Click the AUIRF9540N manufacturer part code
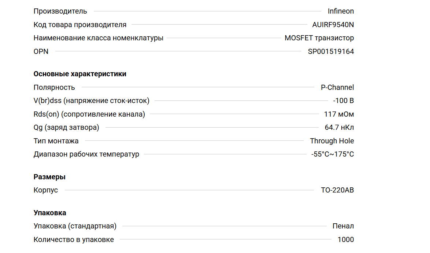 tap(333, 25)
